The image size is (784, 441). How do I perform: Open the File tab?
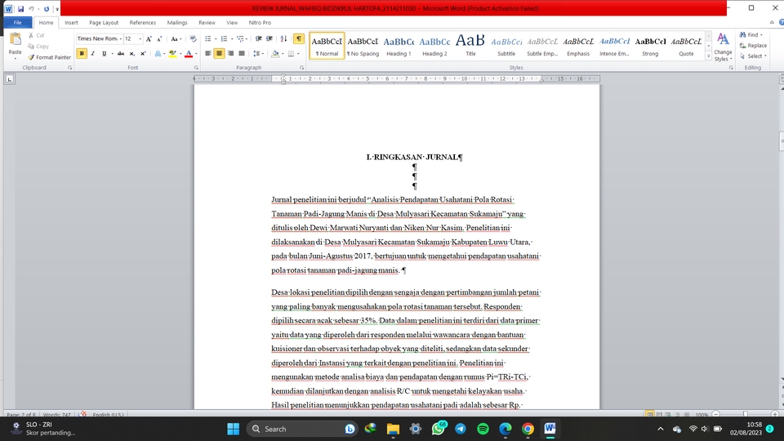17,23
